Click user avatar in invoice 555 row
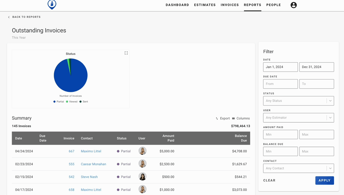 [142, 164]
